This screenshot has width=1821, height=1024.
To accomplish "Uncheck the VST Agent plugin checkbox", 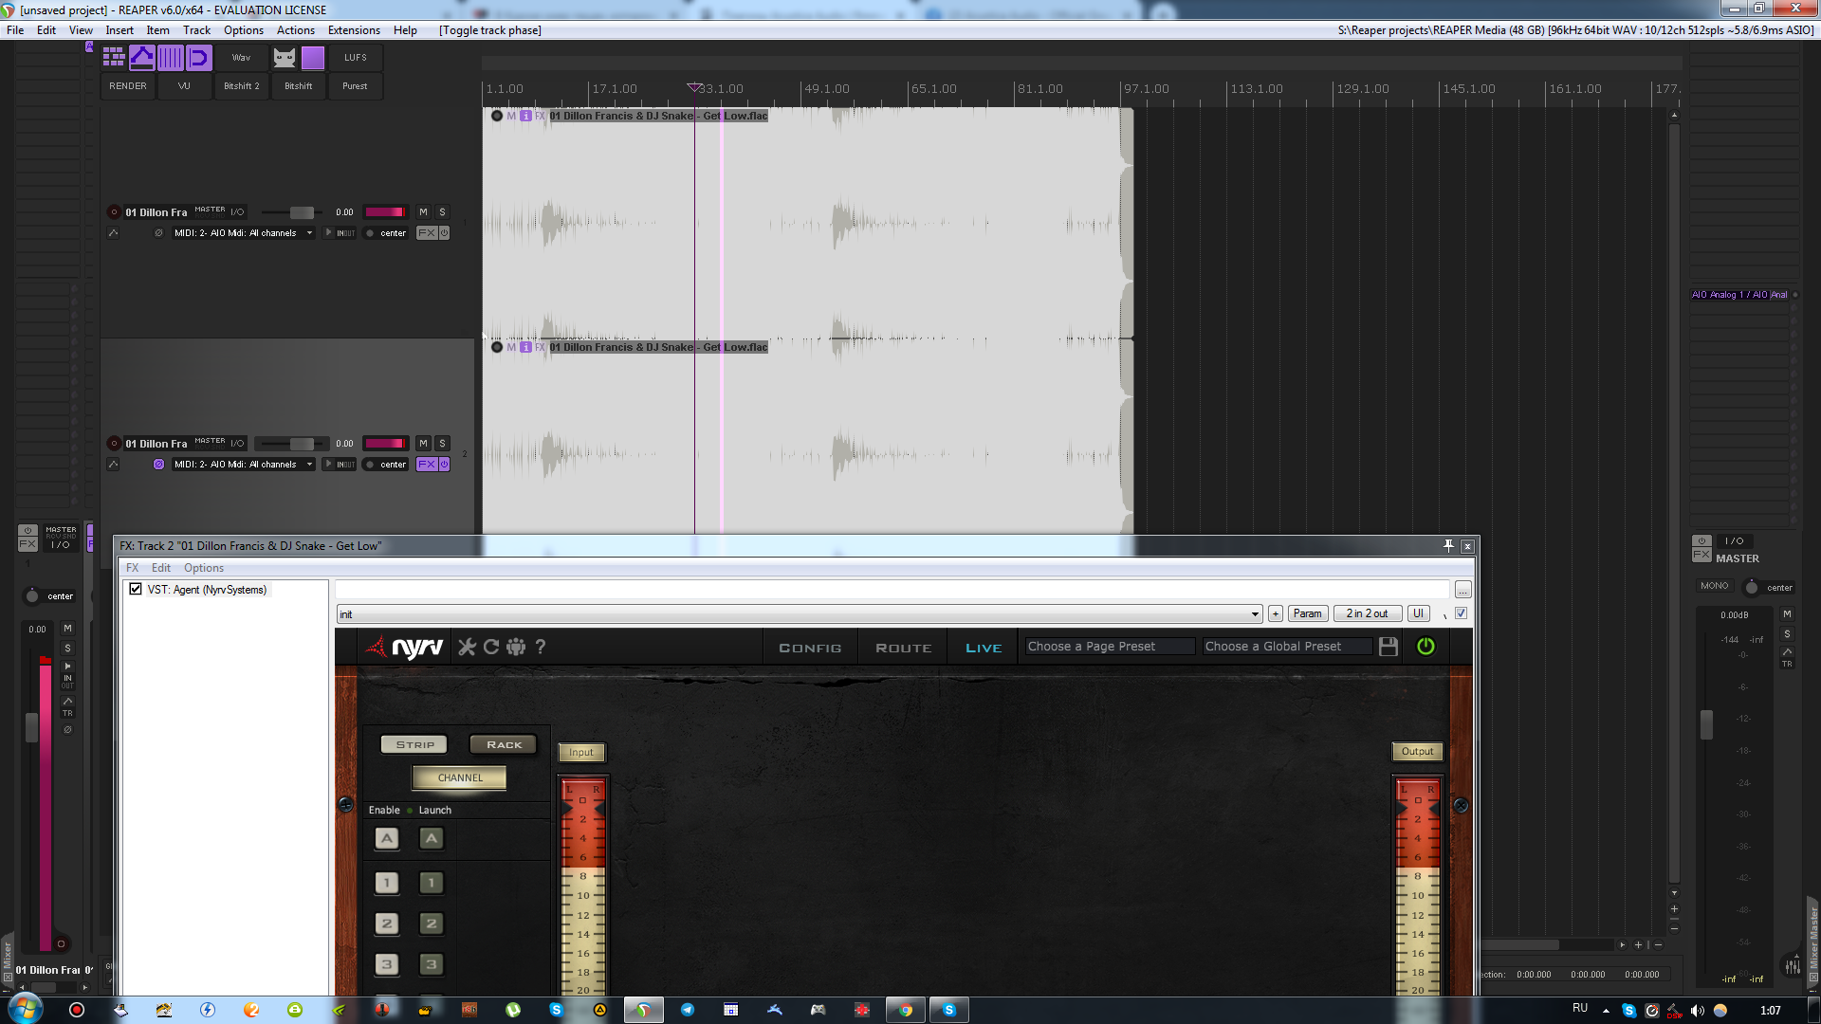I will pos(136,589).
